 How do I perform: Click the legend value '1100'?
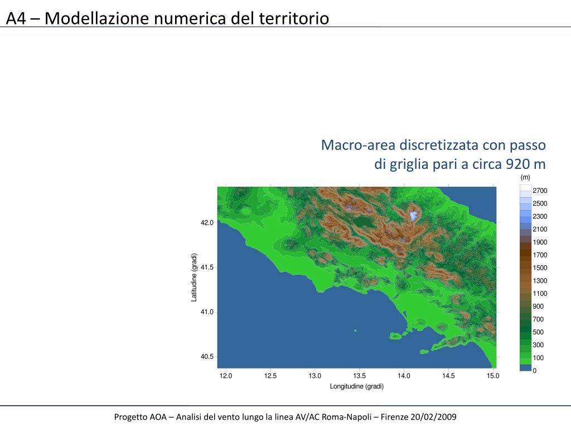[x=540, y=293]
